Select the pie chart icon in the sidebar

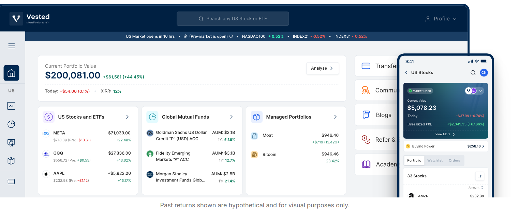(11, 124)
